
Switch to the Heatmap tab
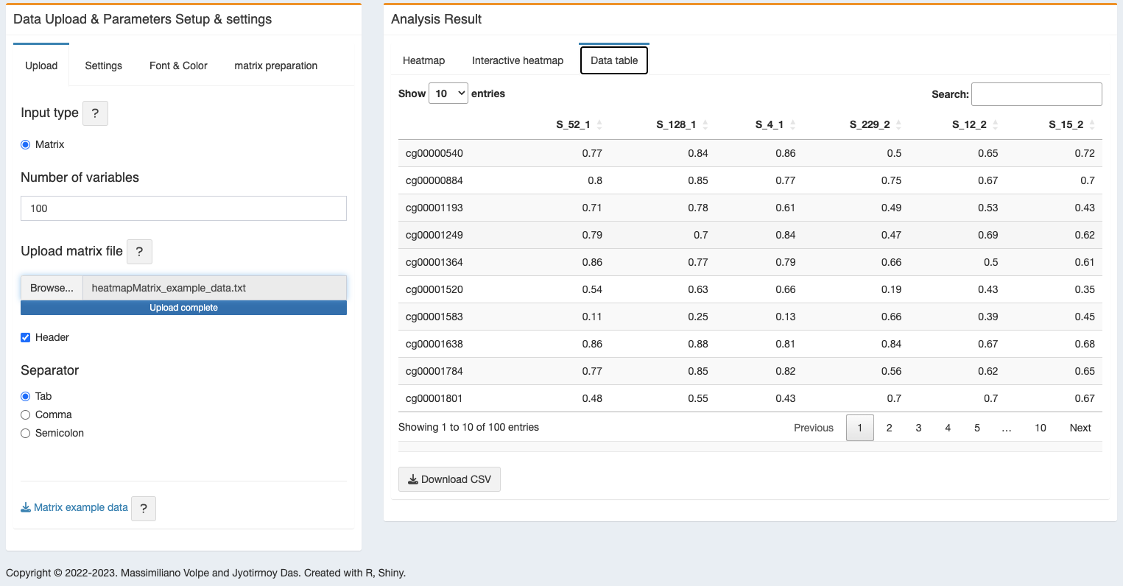click(423, 60)
